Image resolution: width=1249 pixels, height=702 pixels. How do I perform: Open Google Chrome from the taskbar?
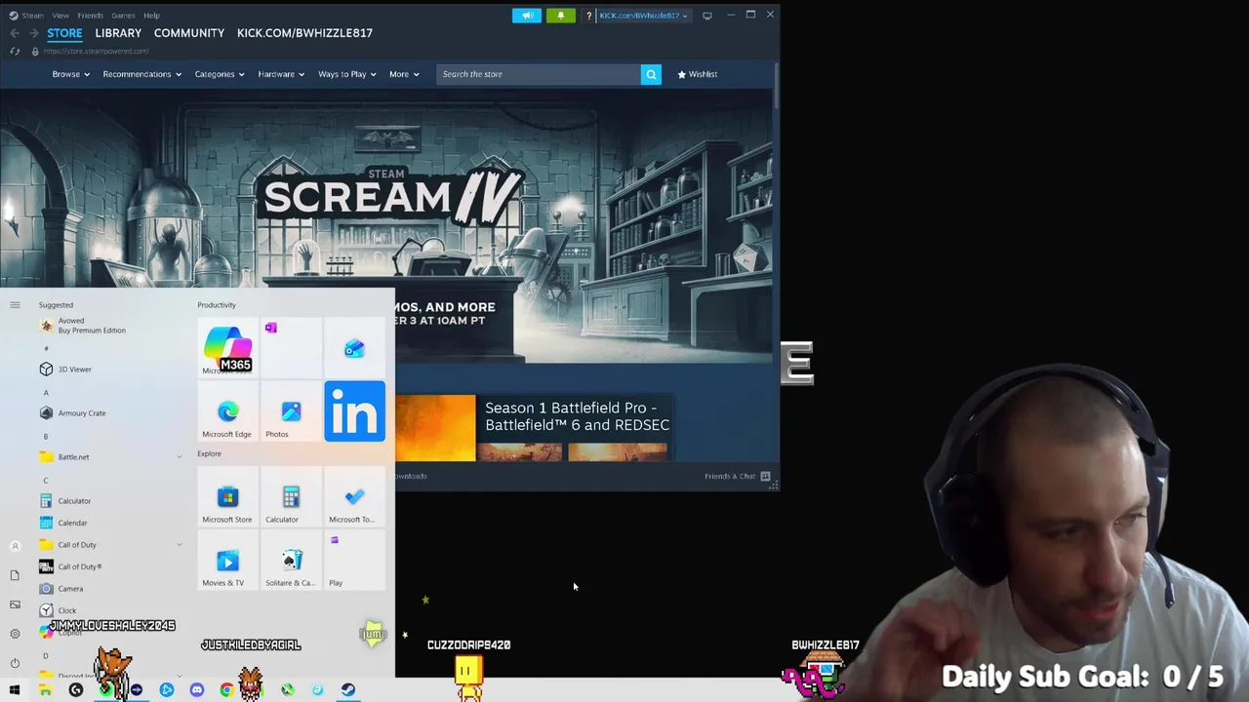226,690
